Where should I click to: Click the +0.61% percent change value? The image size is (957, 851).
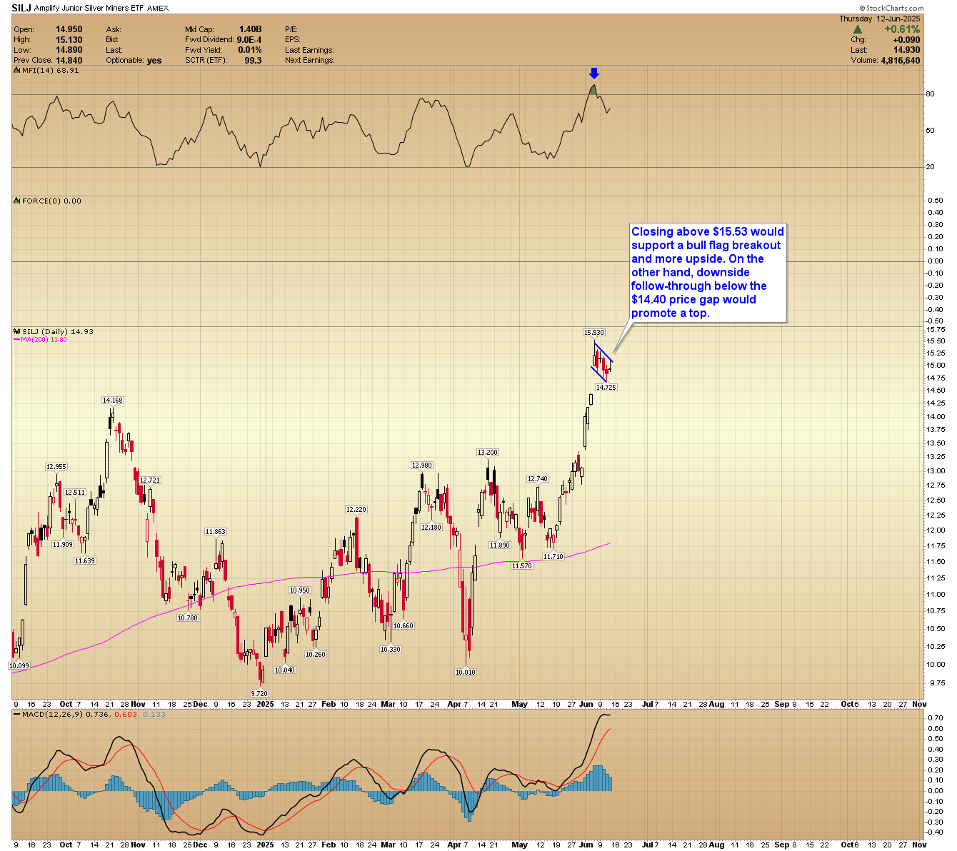point(902,29)
